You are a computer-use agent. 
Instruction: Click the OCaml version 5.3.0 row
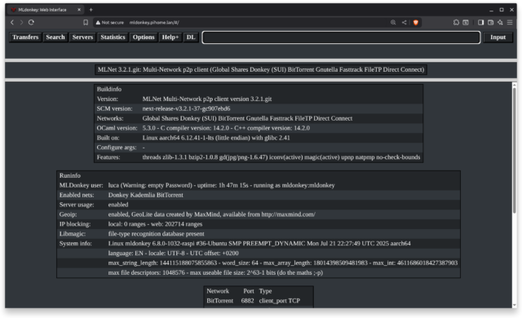coord(259,128)
